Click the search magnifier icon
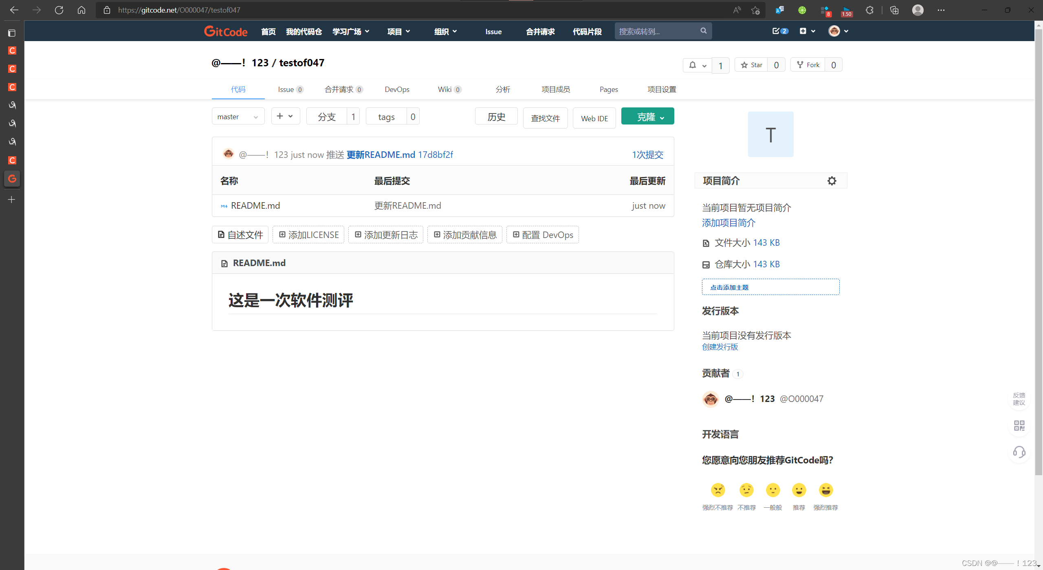The height and width of the screenshot is (570, 1043). coord(703,31)
